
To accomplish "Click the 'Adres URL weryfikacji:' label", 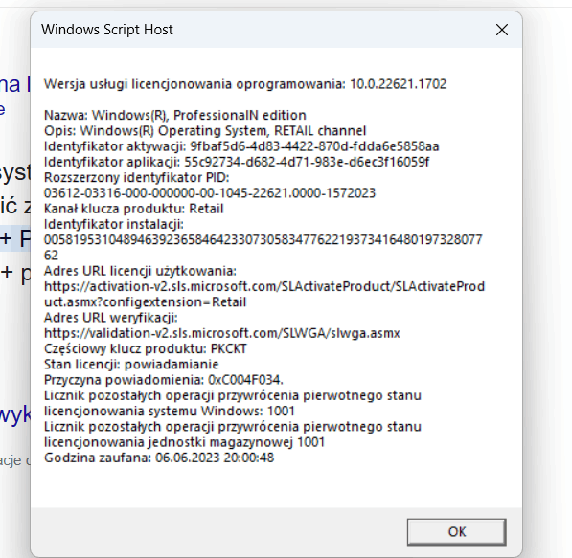I will tap(111, 318).
